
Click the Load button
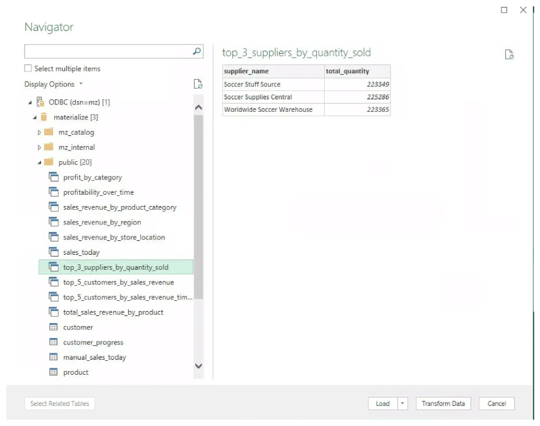(381, 403)
